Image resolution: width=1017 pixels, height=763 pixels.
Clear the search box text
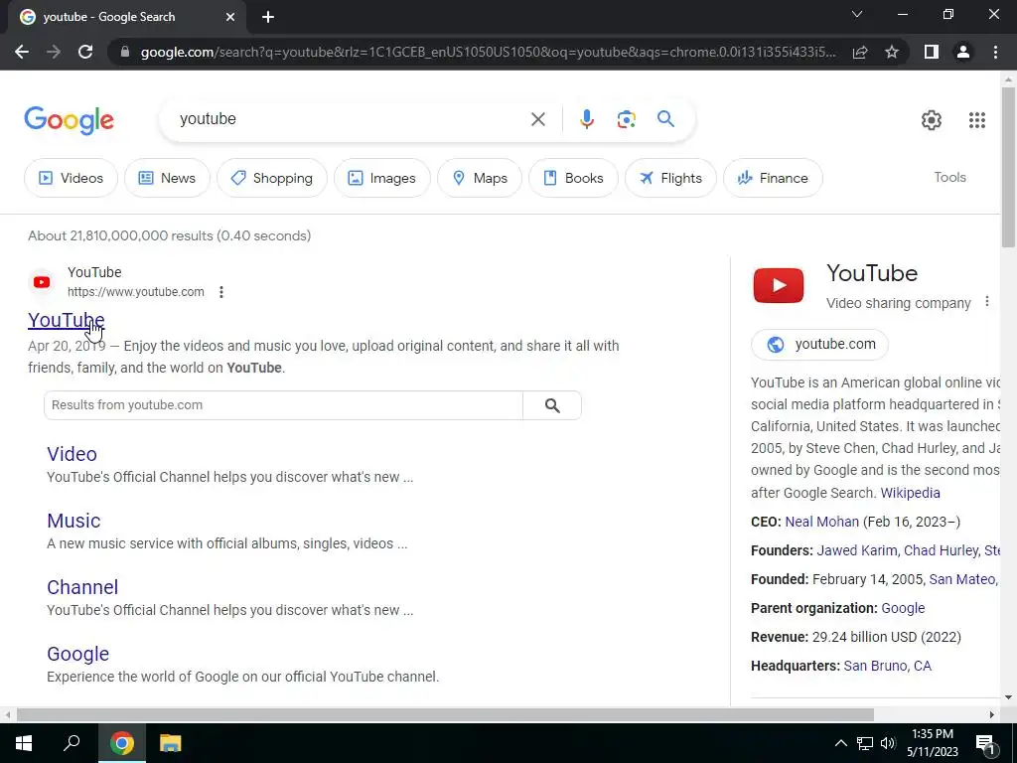(537, 119)
